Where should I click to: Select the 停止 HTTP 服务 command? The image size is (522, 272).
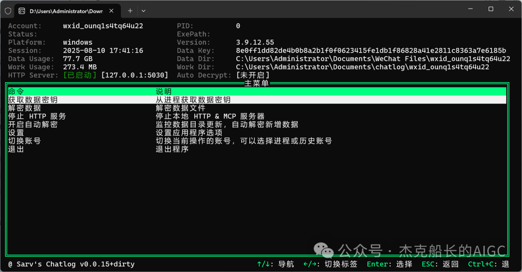37,116
